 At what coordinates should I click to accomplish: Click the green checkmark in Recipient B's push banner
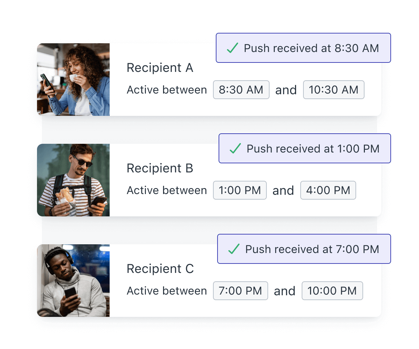234,148
